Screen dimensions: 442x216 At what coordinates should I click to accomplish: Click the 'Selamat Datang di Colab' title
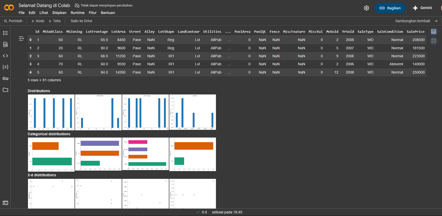44,5
